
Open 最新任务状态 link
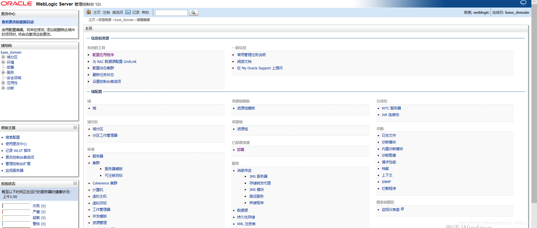pos(103,75)
